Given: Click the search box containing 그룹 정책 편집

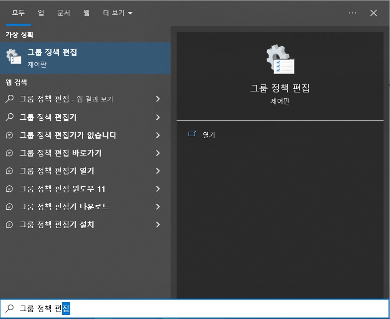Looking at the screenshot, I should point(195,308).
